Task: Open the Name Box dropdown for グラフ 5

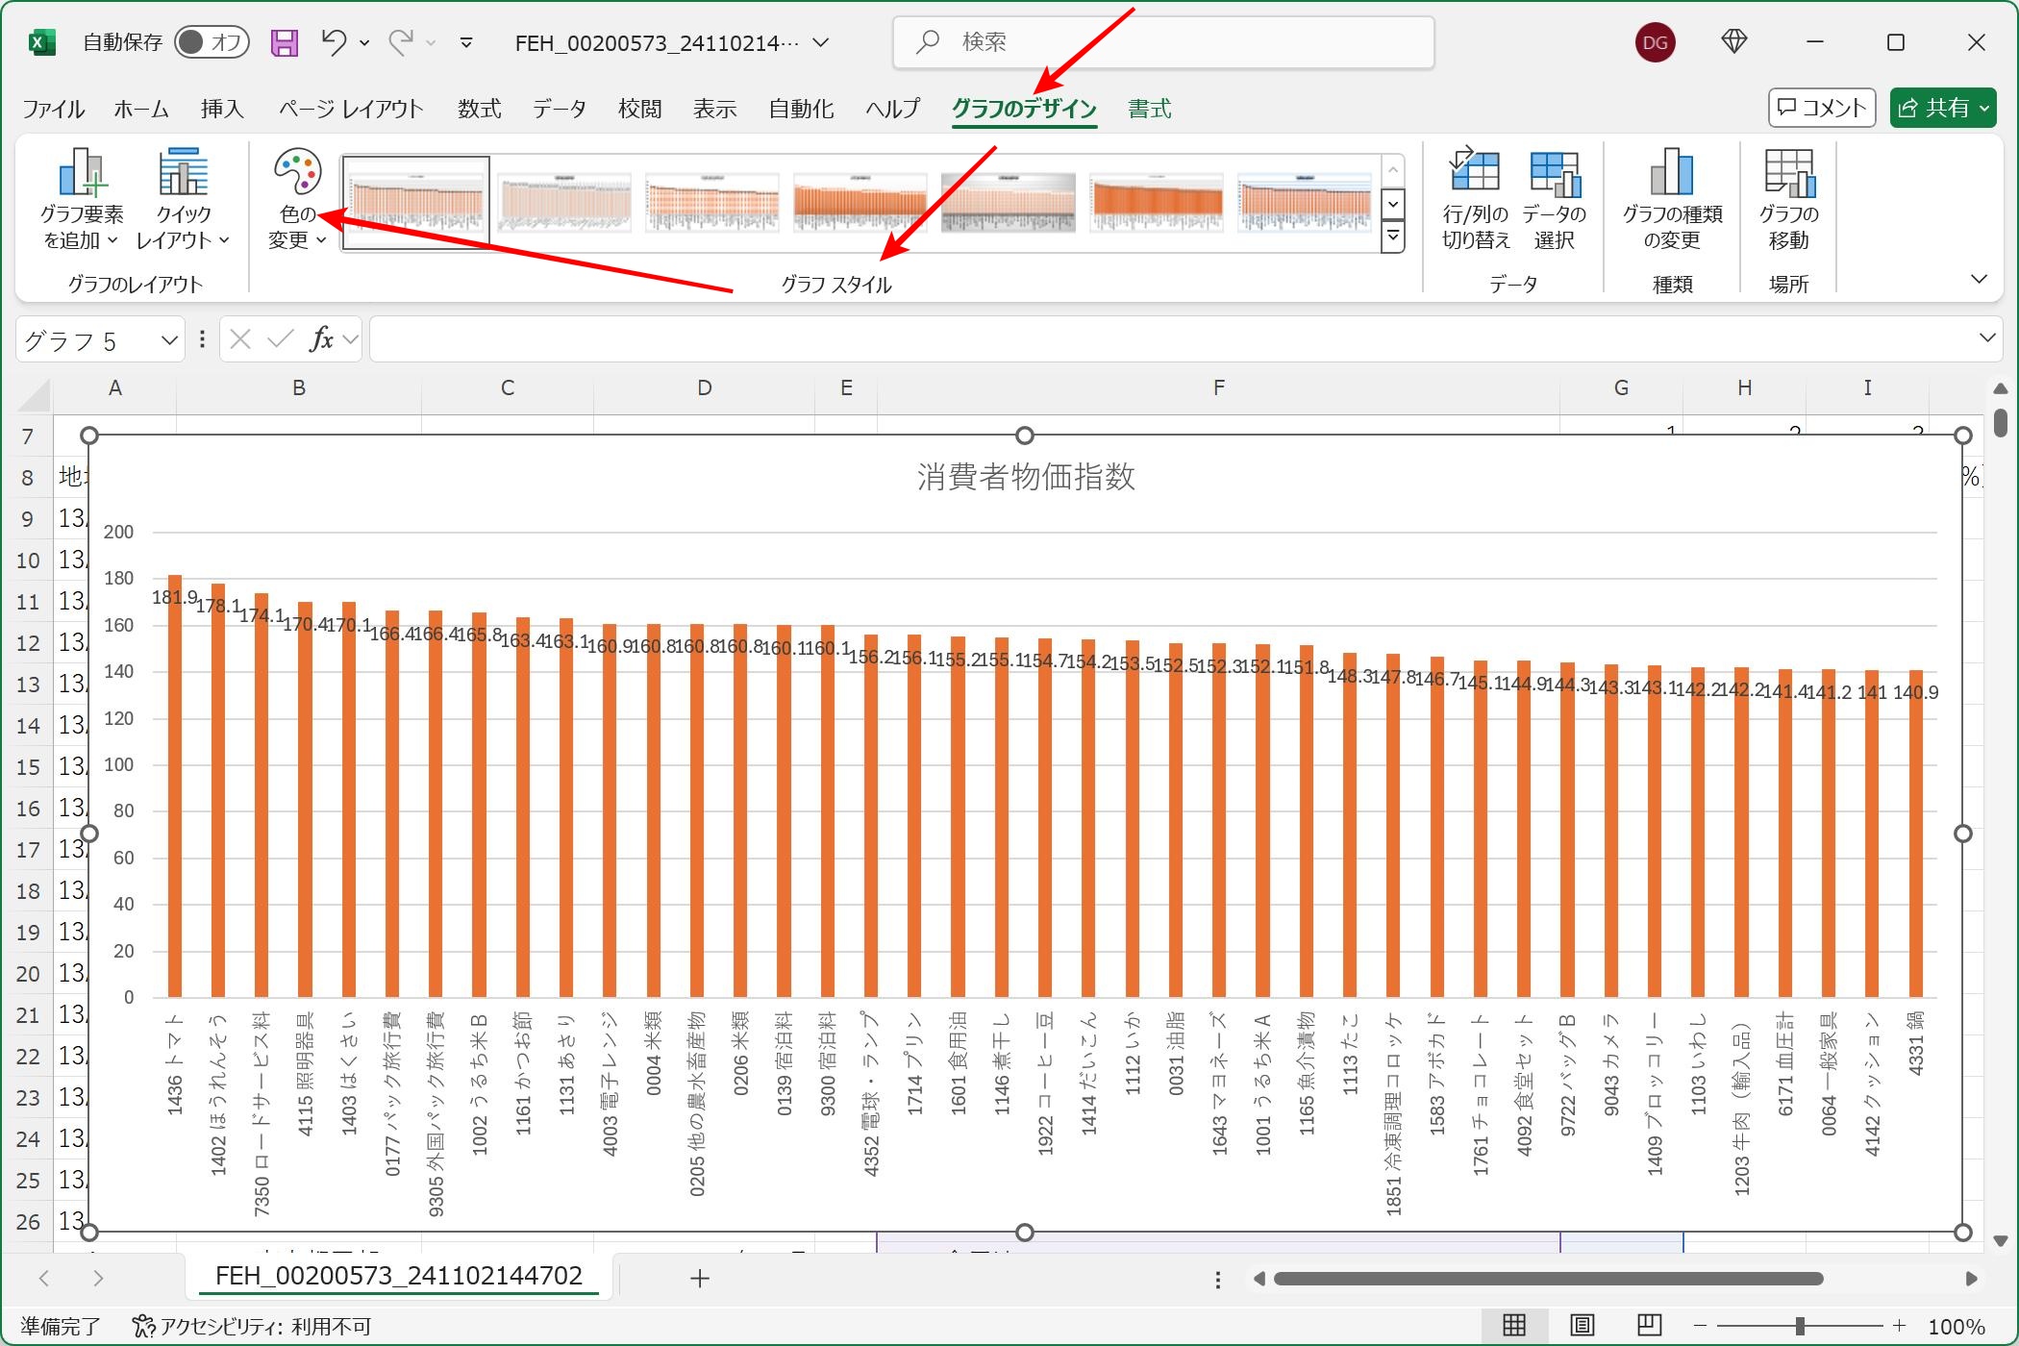Action: pos(169,339)
